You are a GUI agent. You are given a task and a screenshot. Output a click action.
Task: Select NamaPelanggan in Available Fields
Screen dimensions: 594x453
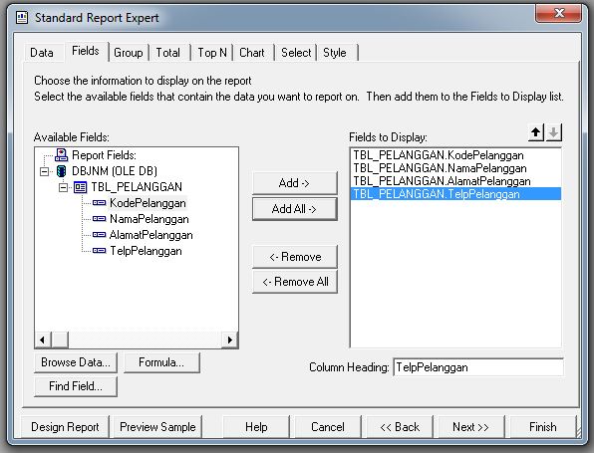[x=148, y=219]
